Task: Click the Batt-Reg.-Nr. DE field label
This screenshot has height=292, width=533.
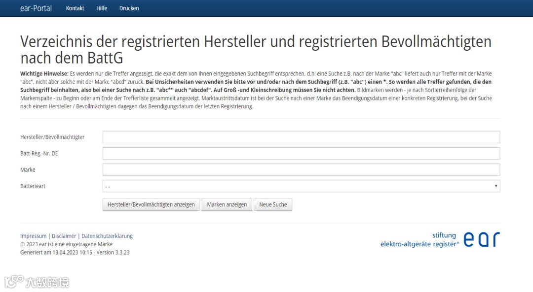Action: 39,153
